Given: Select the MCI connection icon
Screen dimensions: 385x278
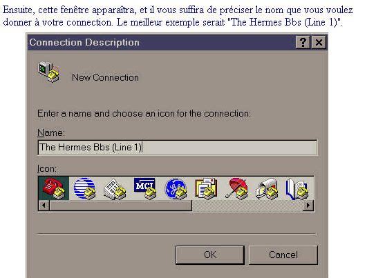Looking at the screenshot, I should [145, 188].
